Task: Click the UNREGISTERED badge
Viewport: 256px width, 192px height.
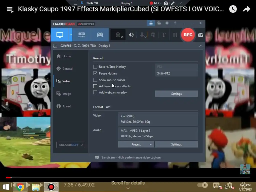Action: [86, 24]
